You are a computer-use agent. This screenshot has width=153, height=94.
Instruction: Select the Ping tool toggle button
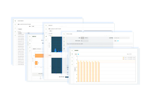[82, 38]
